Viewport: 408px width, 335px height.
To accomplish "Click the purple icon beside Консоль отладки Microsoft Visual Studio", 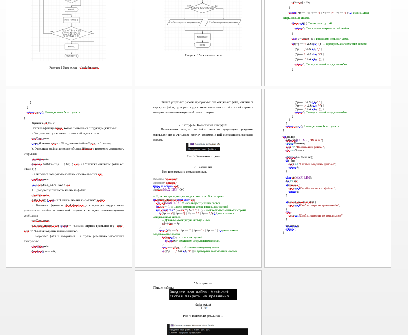I will pyautogui.click(x=171, y=326).
